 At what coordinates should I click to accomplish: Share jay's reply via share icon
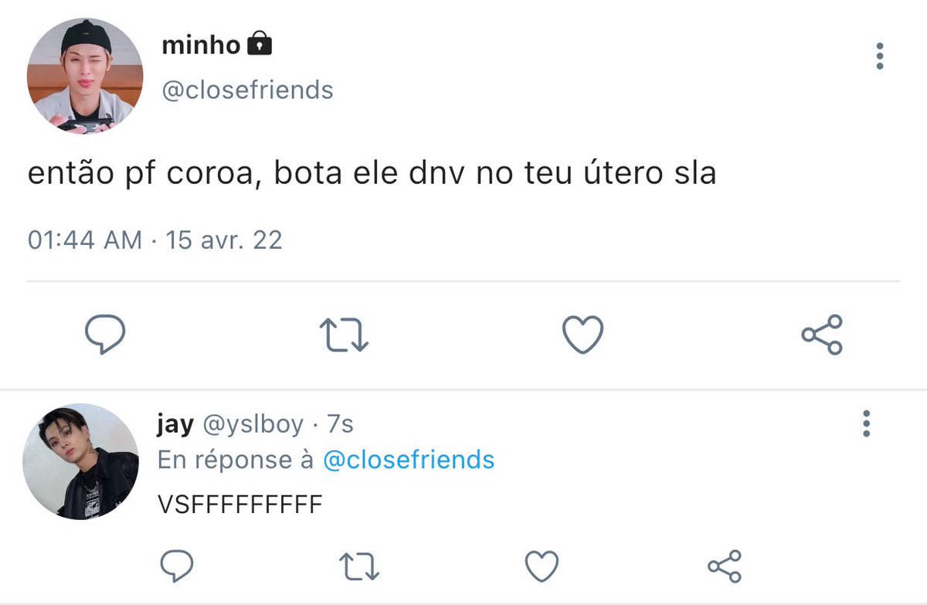[724, 566]
